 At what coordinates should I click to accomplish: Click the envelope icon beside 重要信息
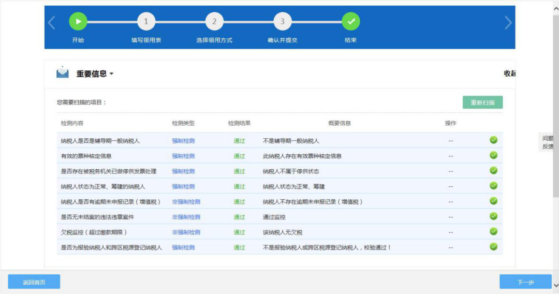point(63,72)
